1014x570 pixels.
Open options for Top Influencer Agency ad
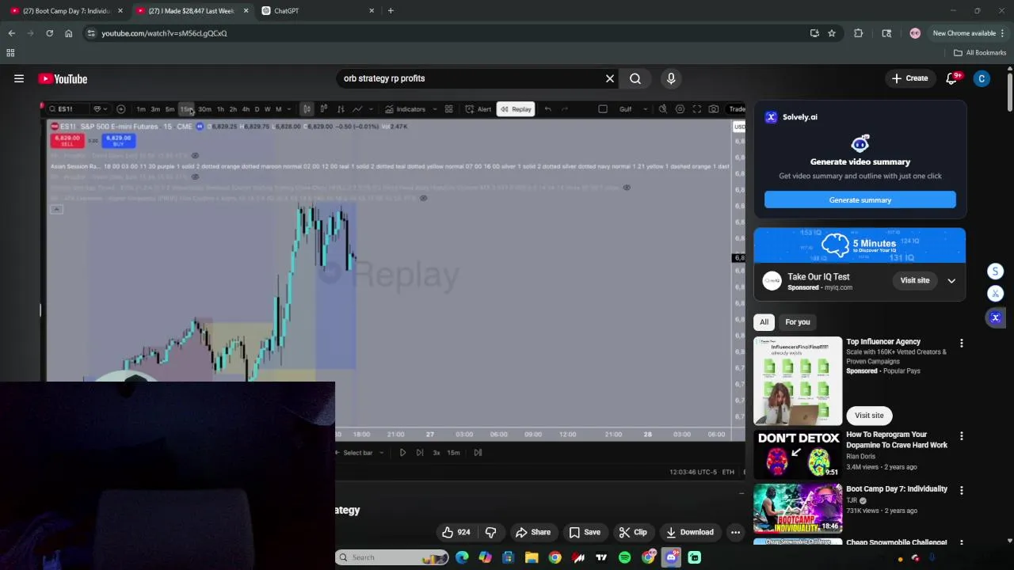962,344
